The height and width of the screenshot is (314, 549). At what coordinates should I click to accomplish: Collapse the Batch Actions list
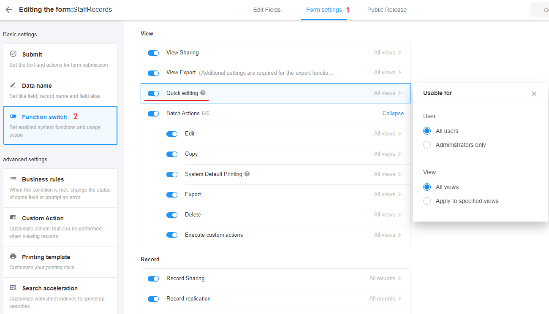coord(393,114)
